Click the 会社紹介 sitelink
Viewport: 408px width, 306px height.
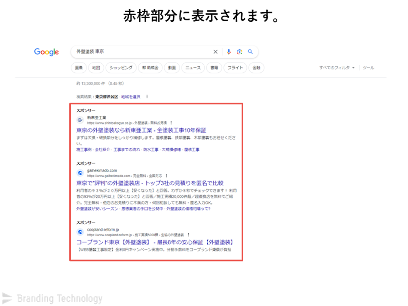(x=102, y=150)
